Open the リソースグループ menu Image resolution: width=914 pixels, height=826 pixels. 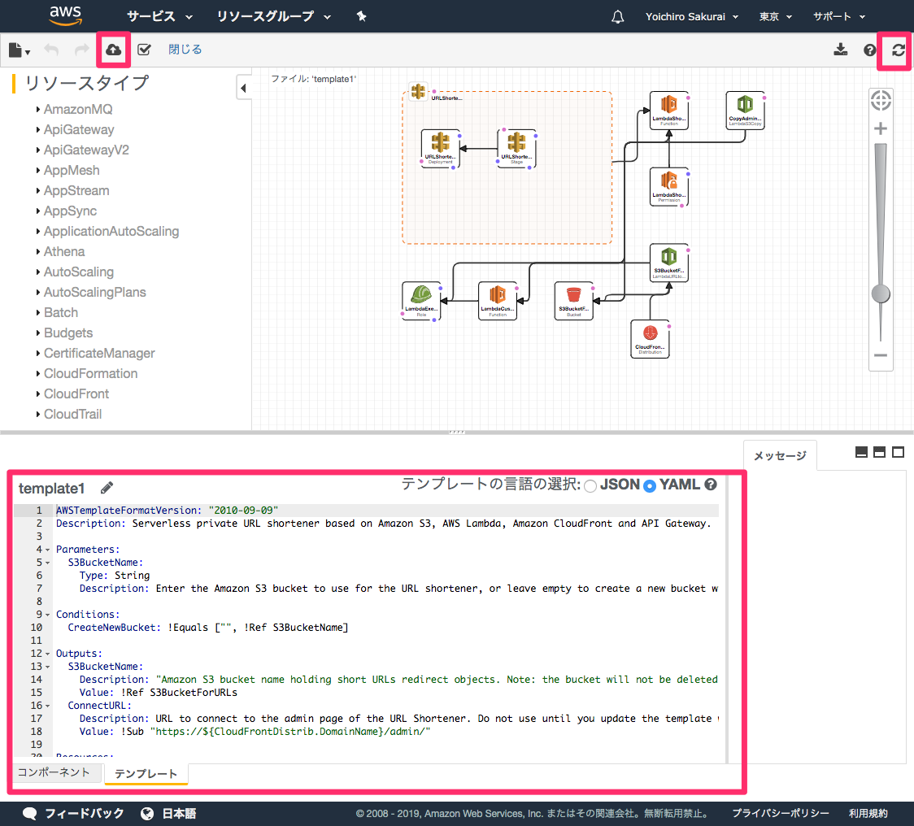[x=273, y=16]
